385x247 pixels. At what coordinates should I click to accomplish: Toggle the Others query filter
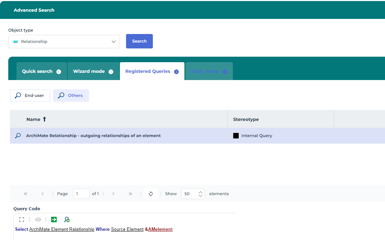click(71, 96)
